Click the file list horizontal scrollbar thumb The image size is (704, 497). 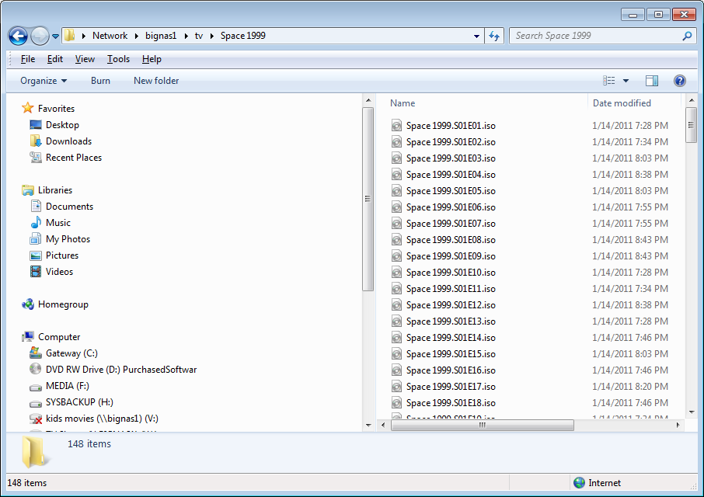(483, 425)
